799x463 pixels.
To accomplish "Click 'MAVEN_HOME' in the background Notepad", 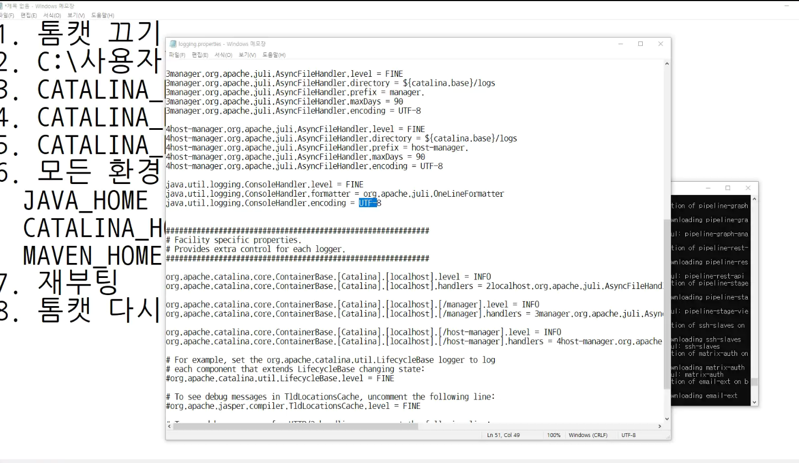I will tap(92, 255).
